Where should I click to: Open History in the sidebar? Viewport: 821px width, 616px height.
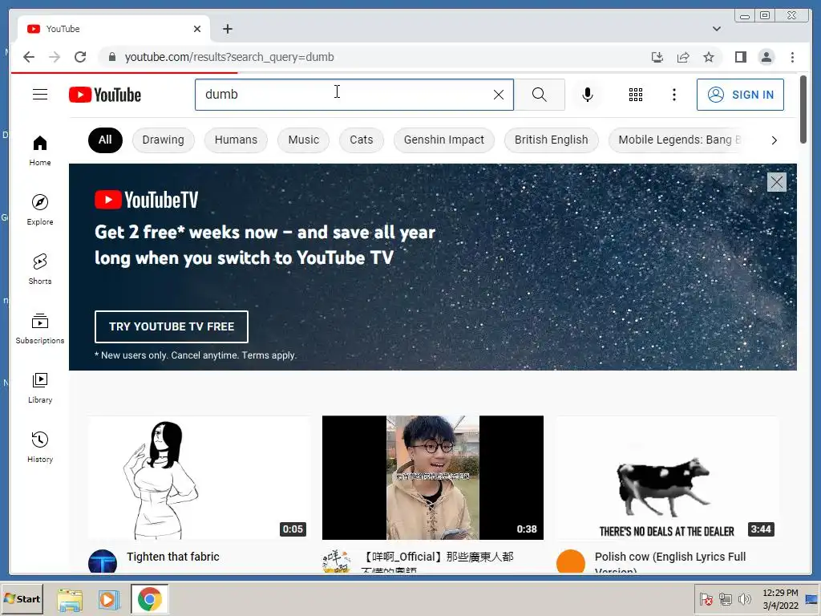pos(40,447)
